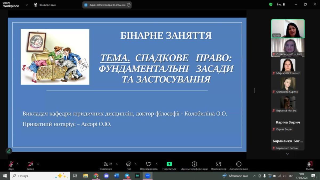
Task: Open Microsoft Word from the taskbar
Action: [117, 176]
